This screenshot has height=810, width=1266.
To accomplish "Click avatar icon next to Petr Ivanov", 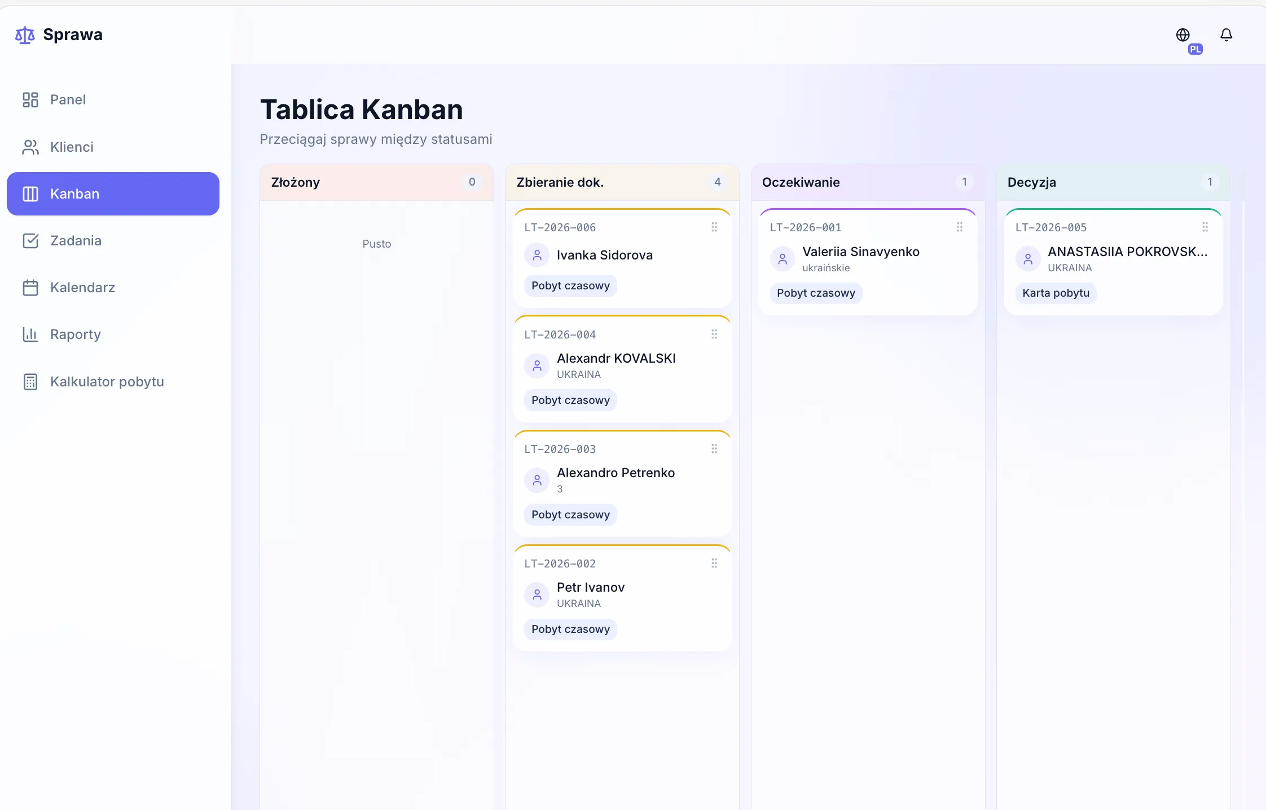I will pos(537,595).
